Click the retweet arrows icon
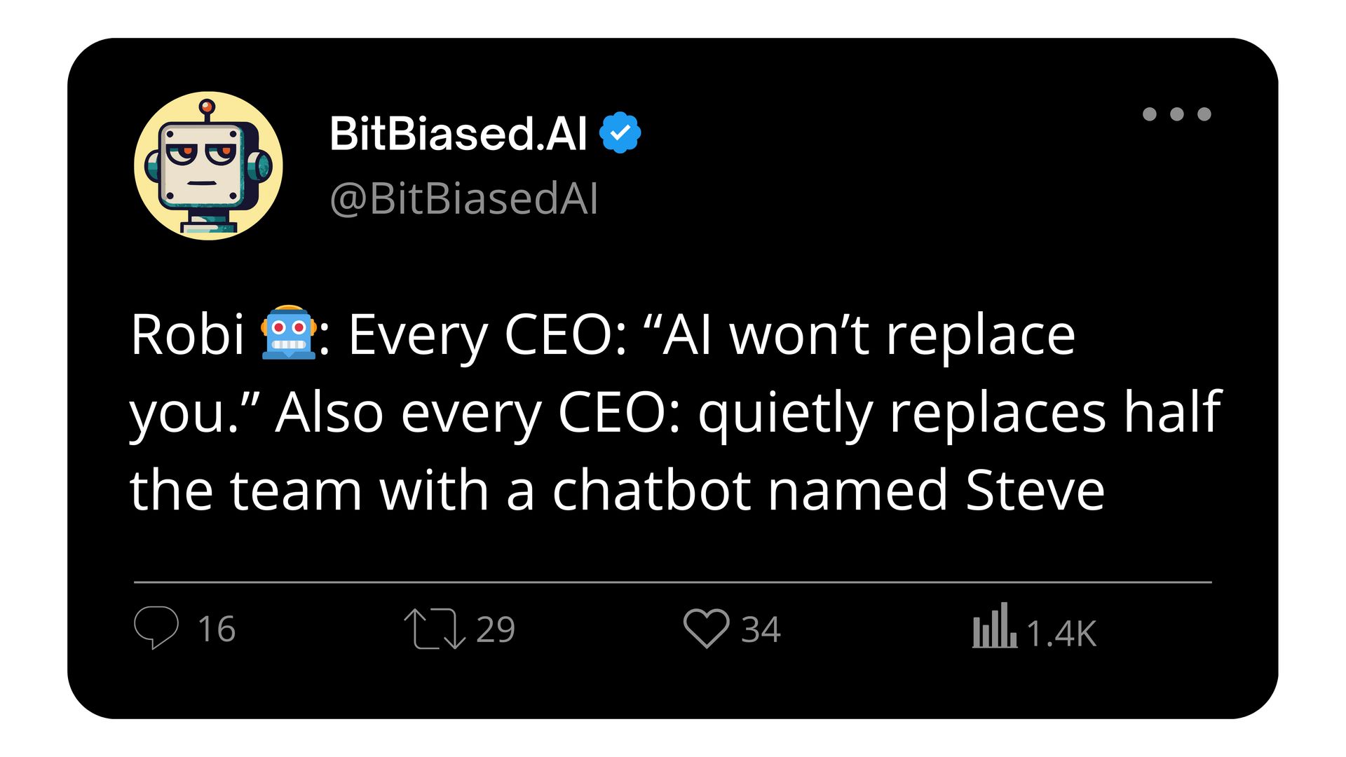The width and height of the screenshot is (1346, 757). pos(435,629)
